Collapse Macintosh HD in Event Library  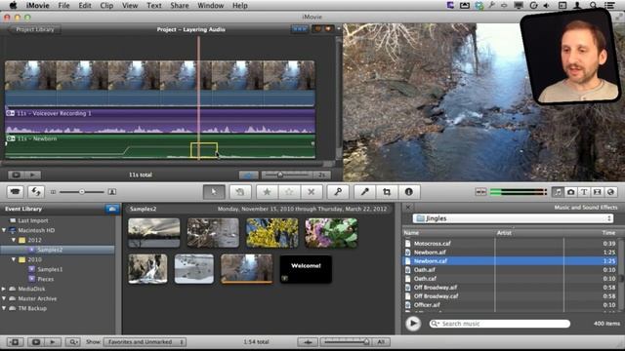pos(4,230)
